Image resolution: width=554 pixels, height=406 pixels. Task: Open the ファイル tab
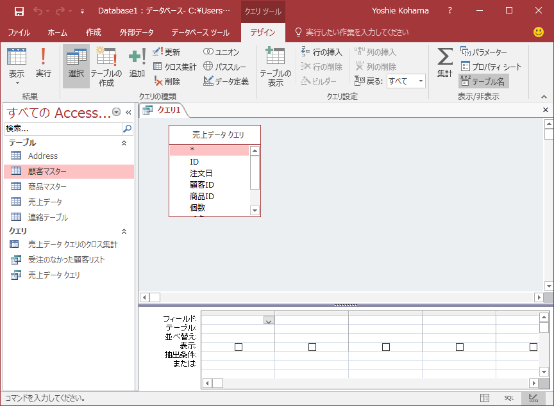[x=19, y=33]
